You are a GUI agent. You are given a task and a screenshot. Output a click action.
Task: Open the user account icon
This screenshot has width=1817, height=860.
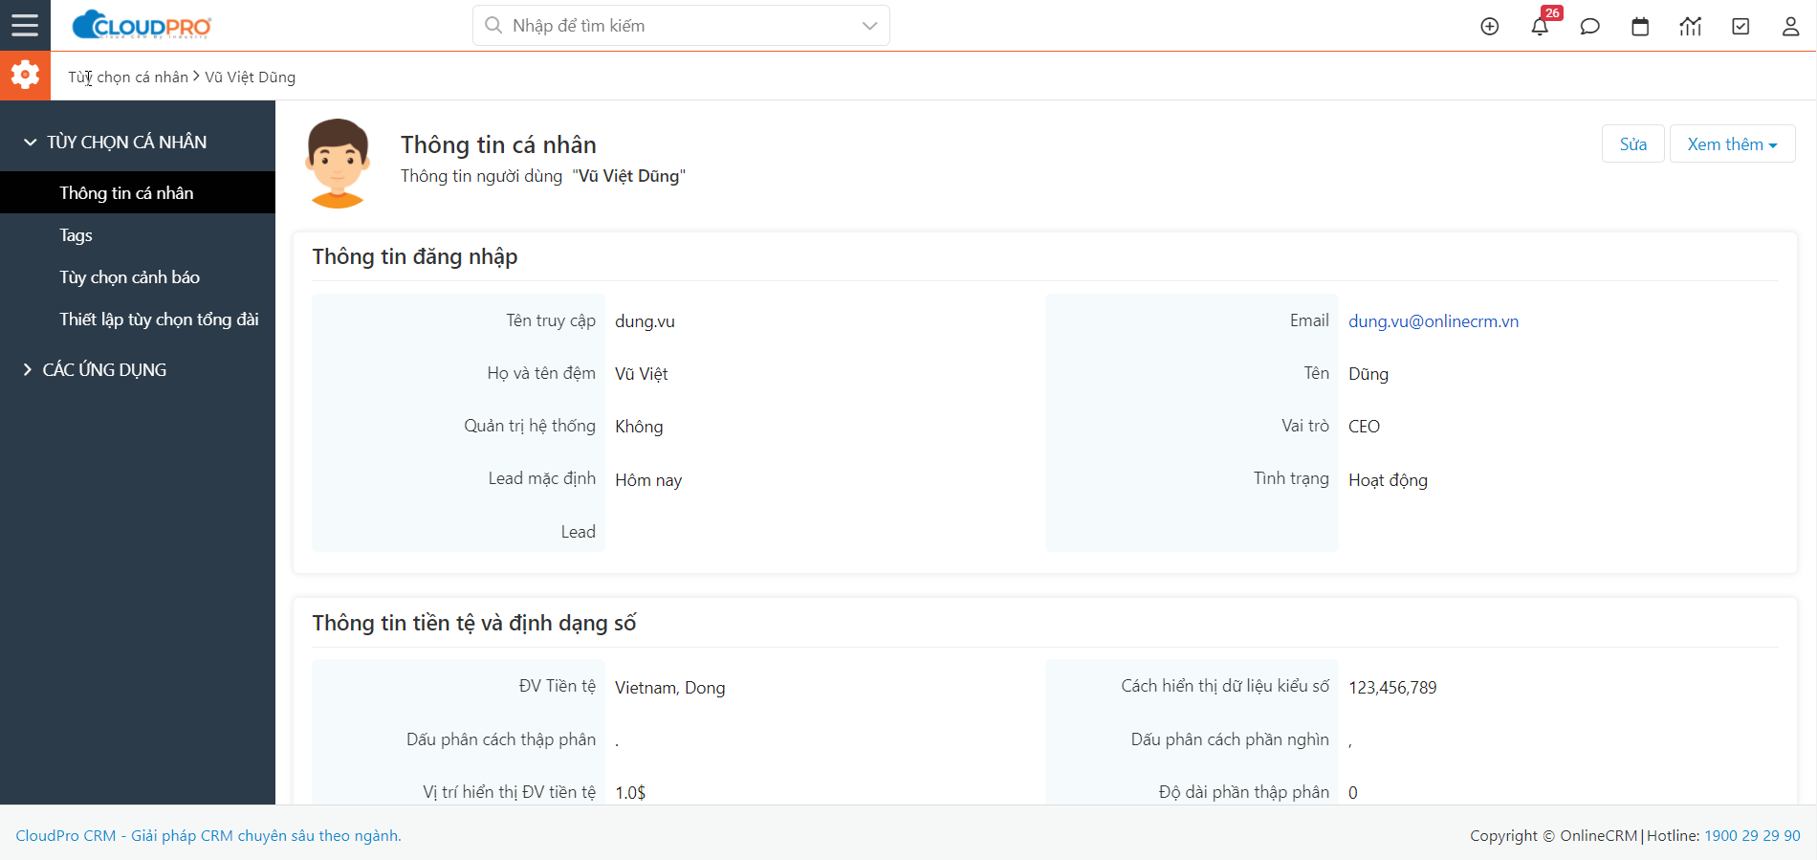pos(1791,27)
